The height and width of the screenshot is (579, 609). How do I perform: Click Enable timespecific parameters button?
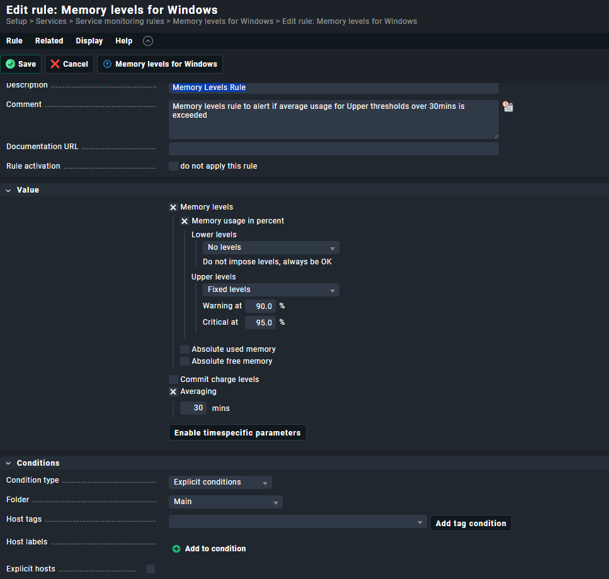click(x=237, y=433)
